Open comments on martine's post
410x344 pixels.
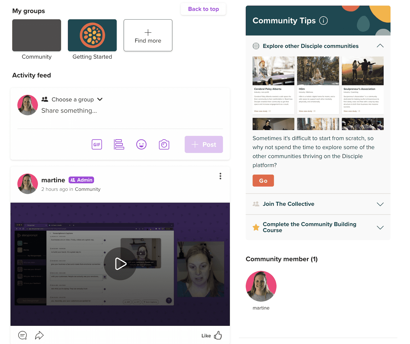tap(22, 335)
